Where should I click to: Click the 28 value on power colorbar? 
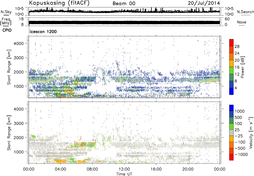[x=237, y=46]
